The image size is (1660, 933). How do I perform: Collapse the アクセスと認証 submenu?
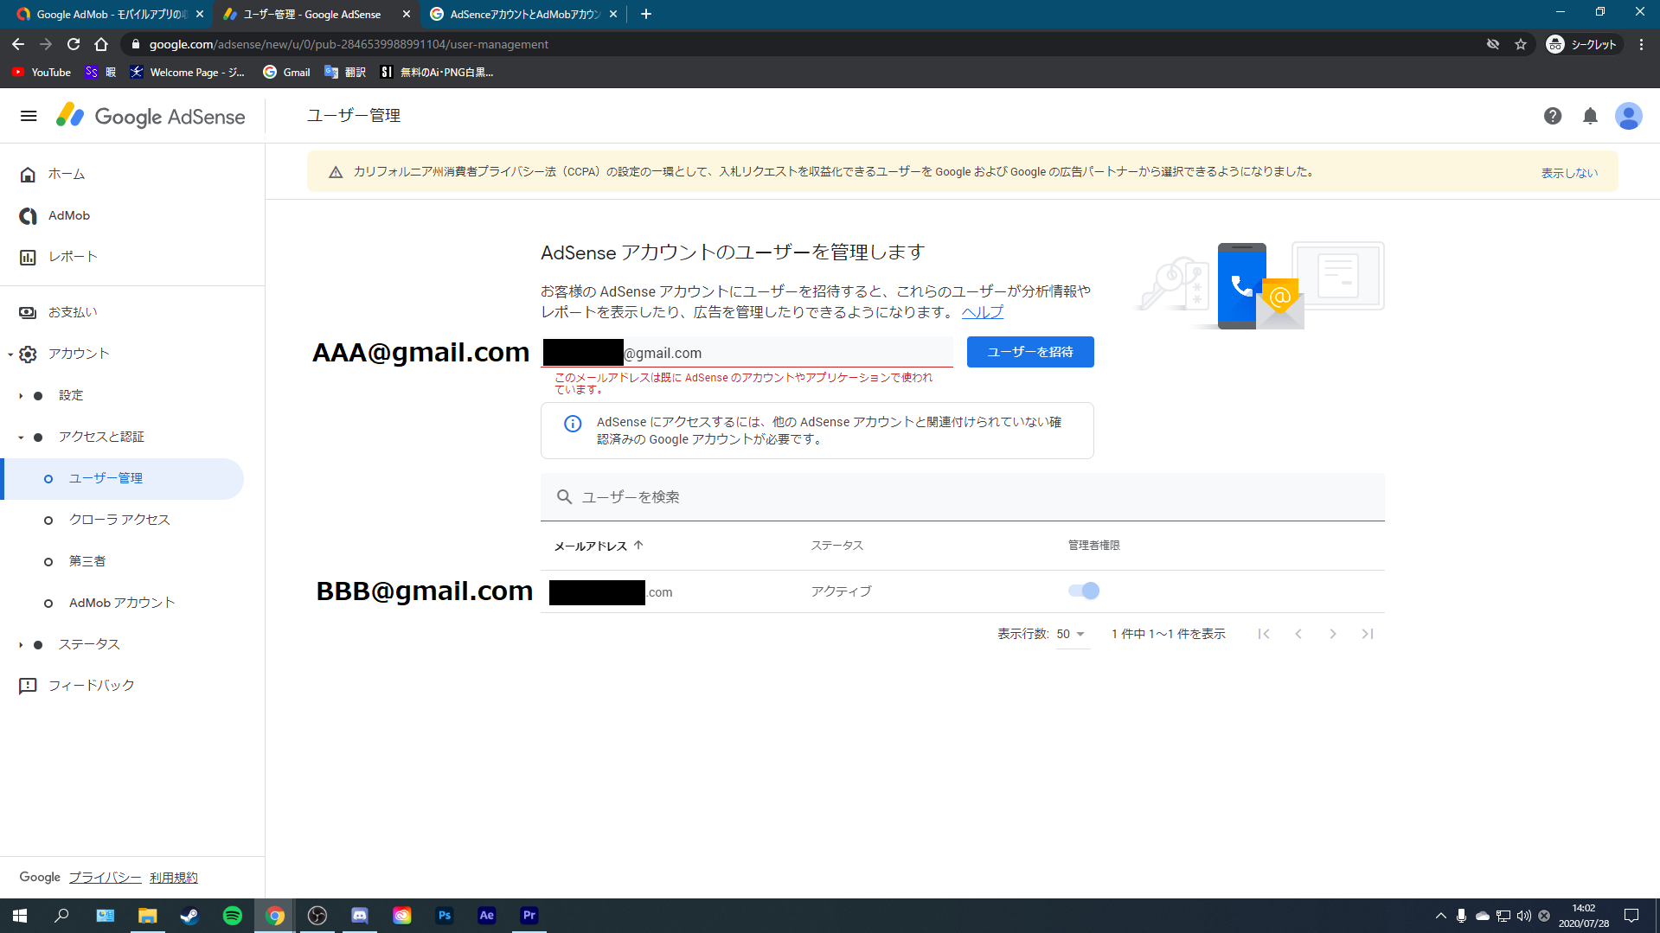click(21, 438)
